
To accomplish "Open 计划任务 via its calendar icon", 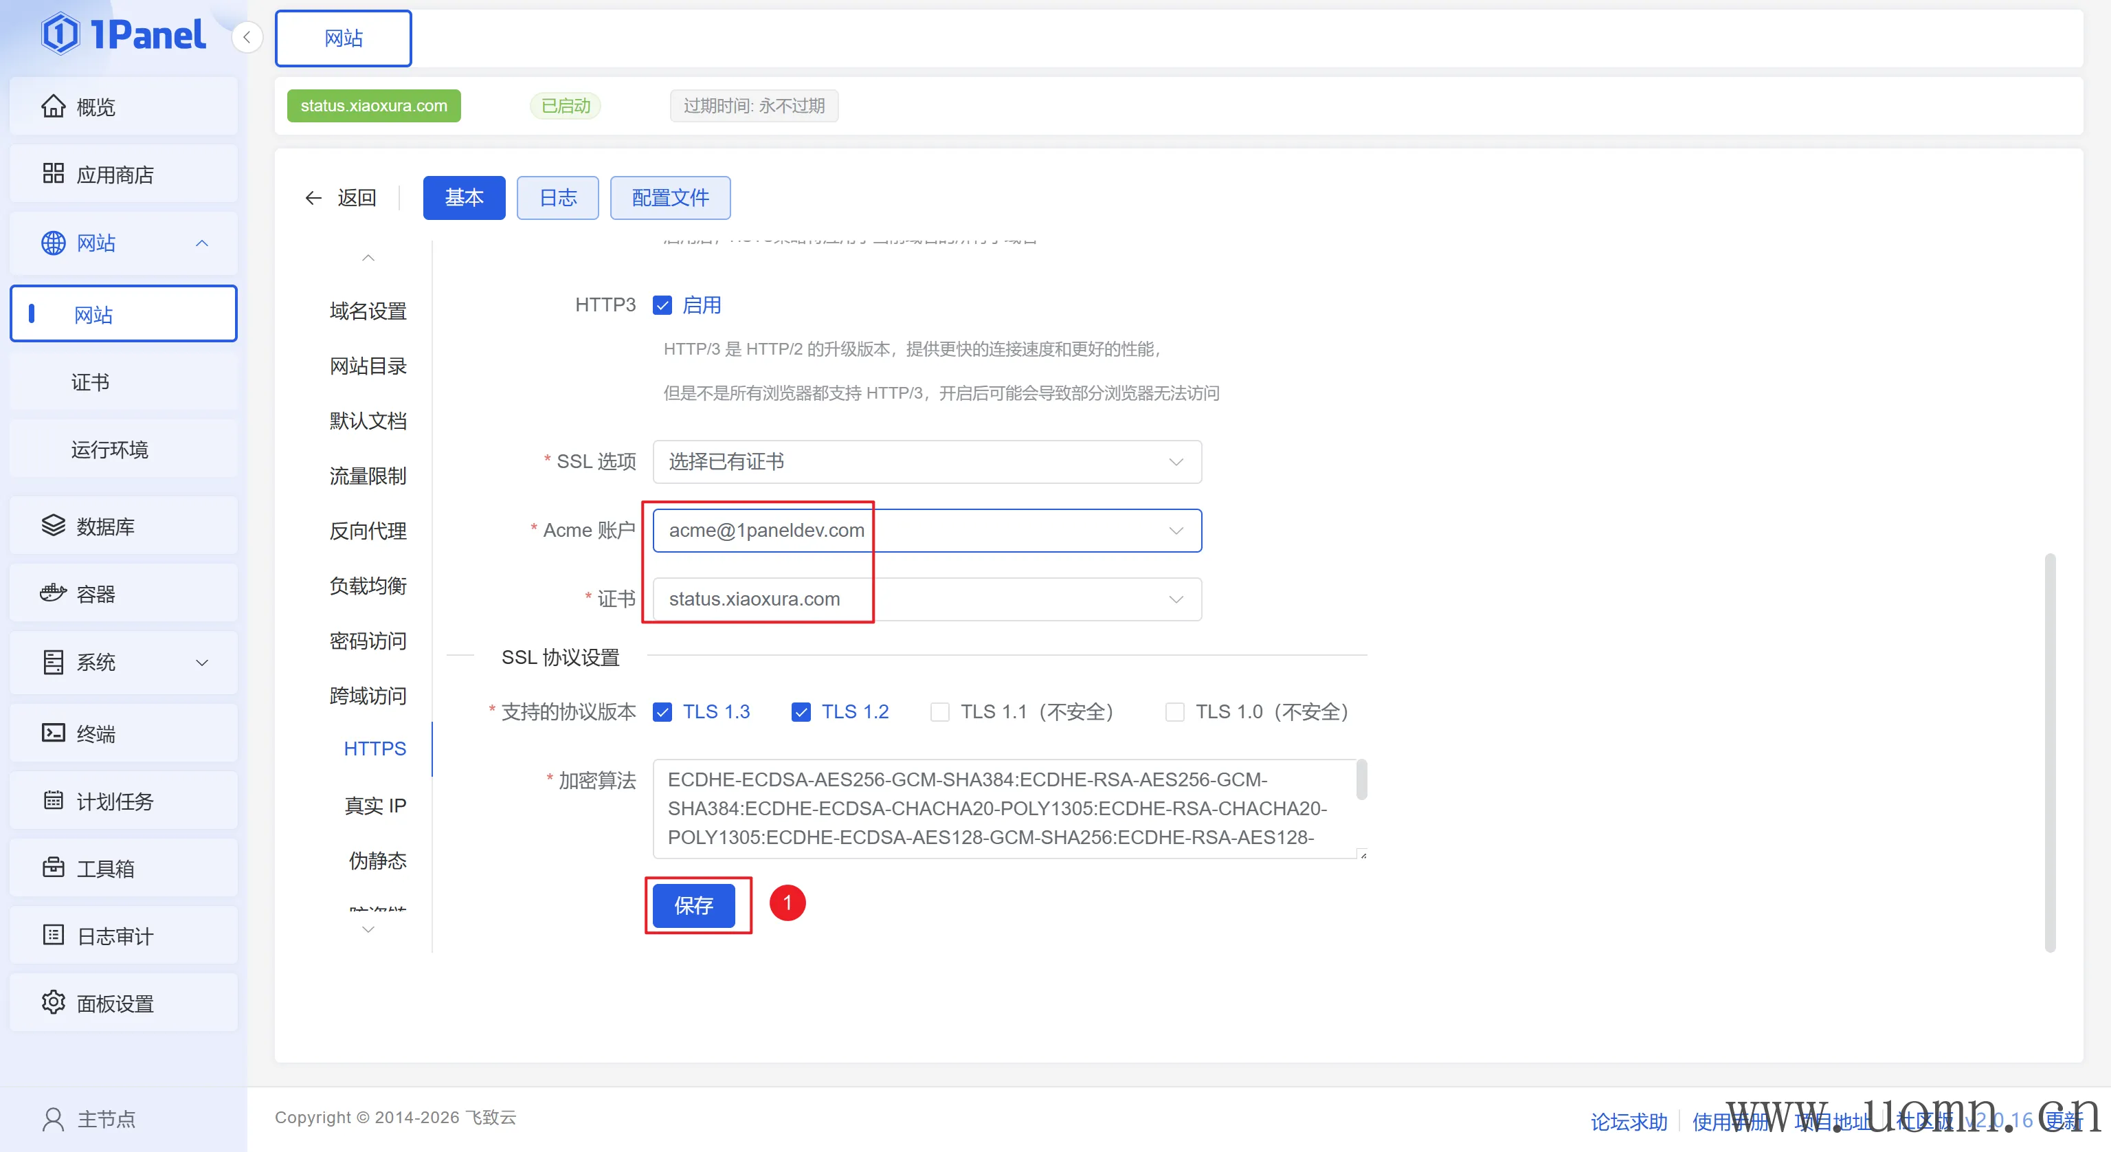I will pyautogui.click(x=54, y=800).
